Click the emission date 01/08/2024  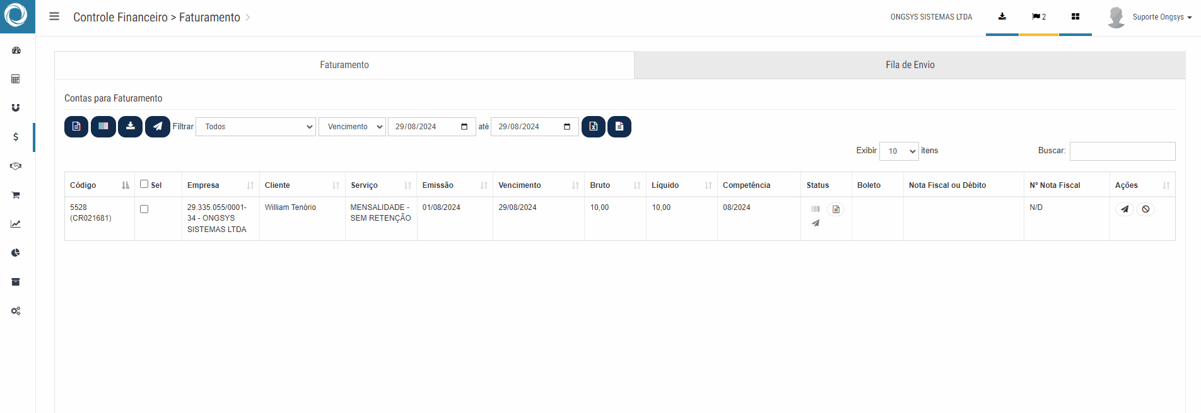pos(441,207)
